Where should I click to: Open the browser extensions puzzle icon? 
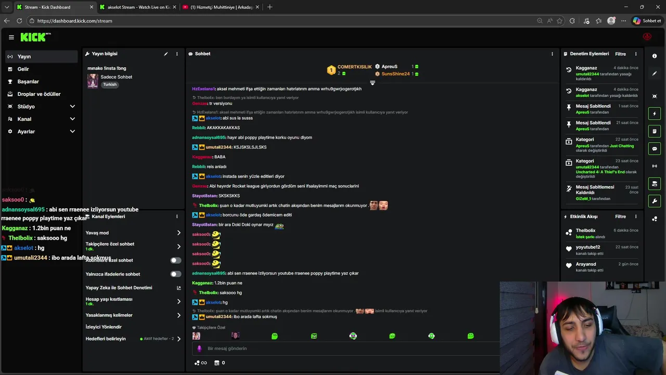pyautogui.click(x=572, y=21)
